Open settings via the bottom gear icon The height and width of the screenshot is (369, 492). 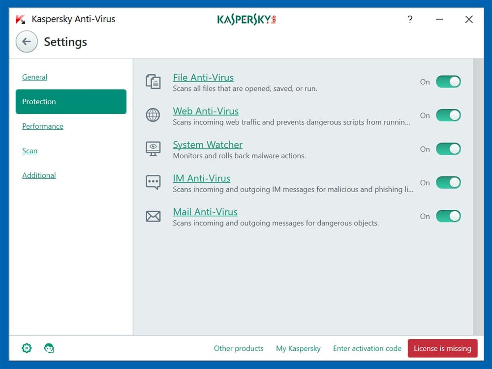click(27, 348)
